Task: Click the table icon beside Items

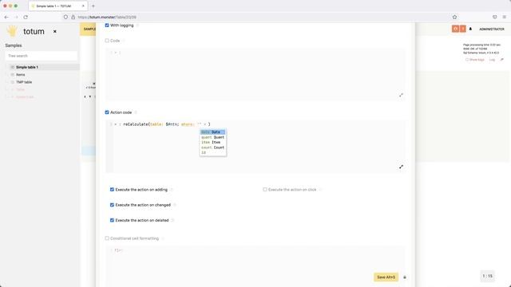Action: [x=13, y=74]
